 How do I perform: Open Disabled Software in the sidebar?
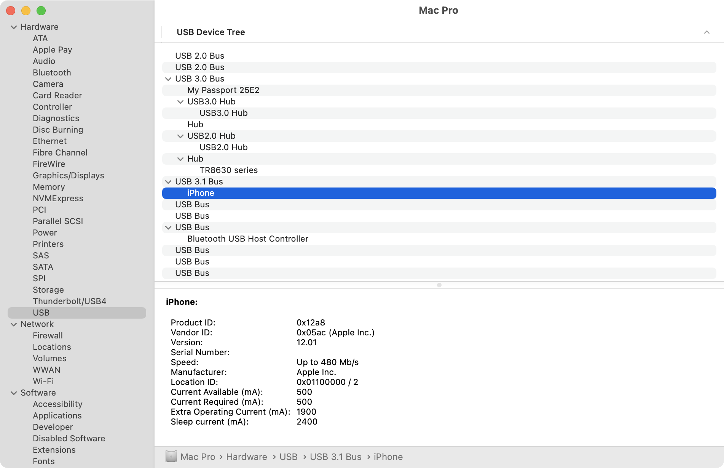[69, 439]
